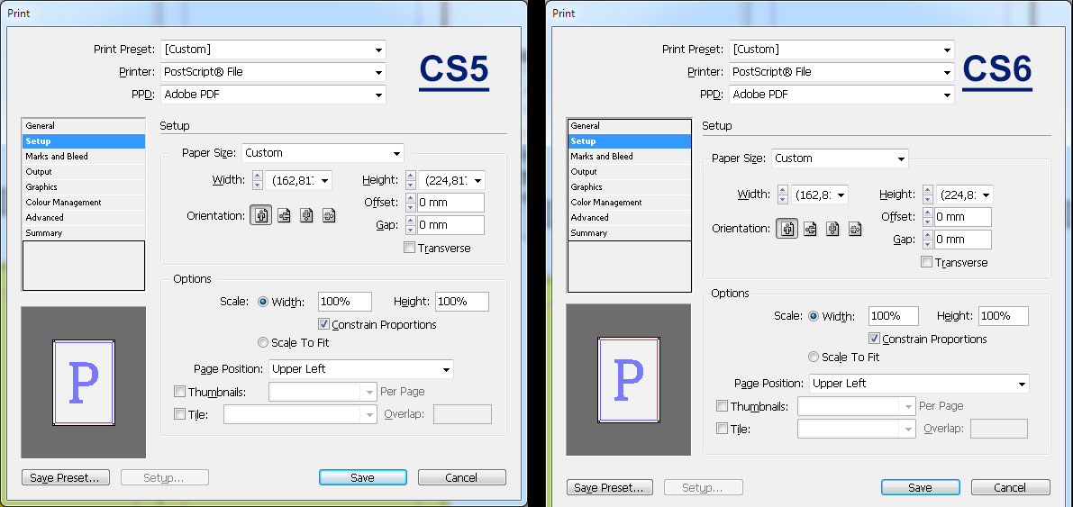Open PPD dropdown in CS5 dialog

pyautogui.click(x=273, y=95)
